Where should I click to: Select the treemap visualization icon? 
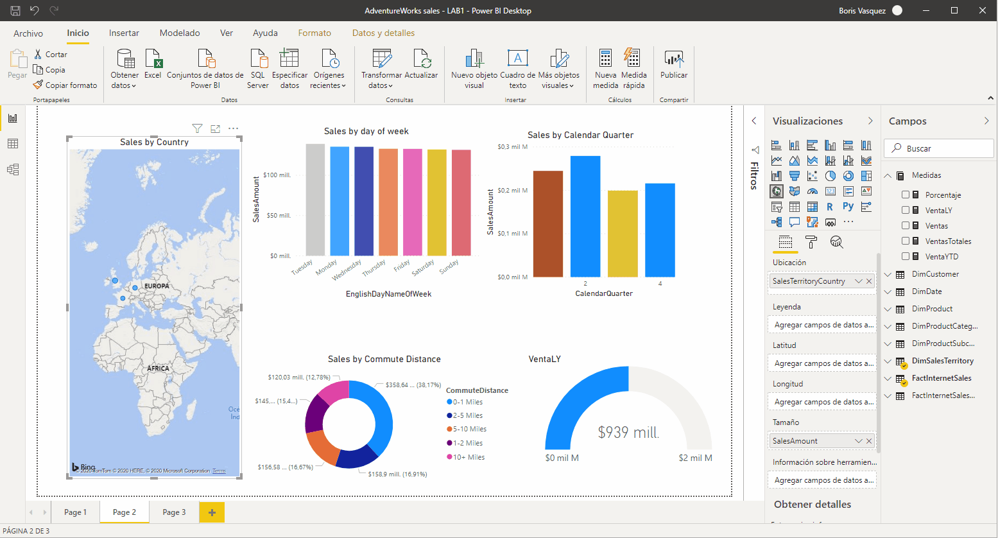[x=866, y=176]
